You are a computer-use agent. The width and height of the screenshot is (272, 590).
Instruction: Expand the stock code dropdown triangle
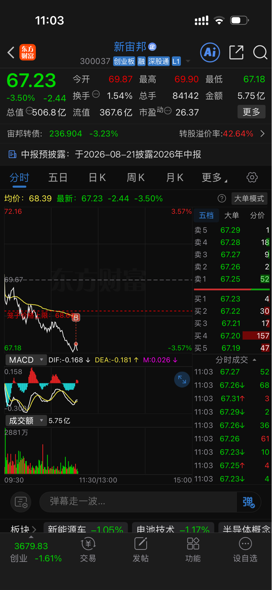(x=188, y=61)
